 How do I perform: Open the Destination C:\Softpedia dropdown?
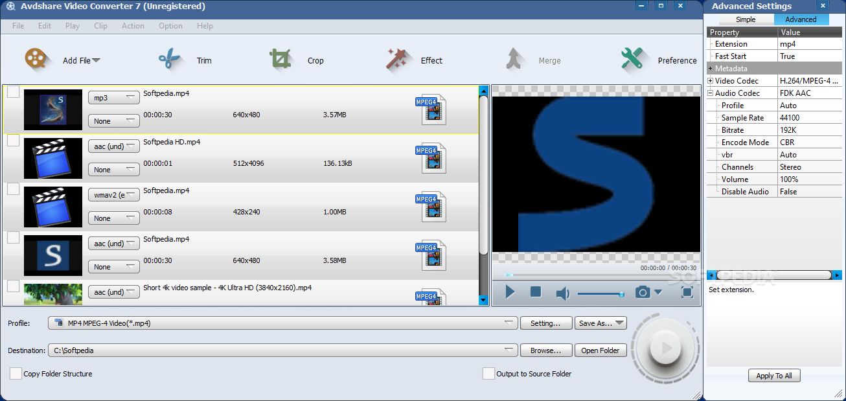pos(283,350)
